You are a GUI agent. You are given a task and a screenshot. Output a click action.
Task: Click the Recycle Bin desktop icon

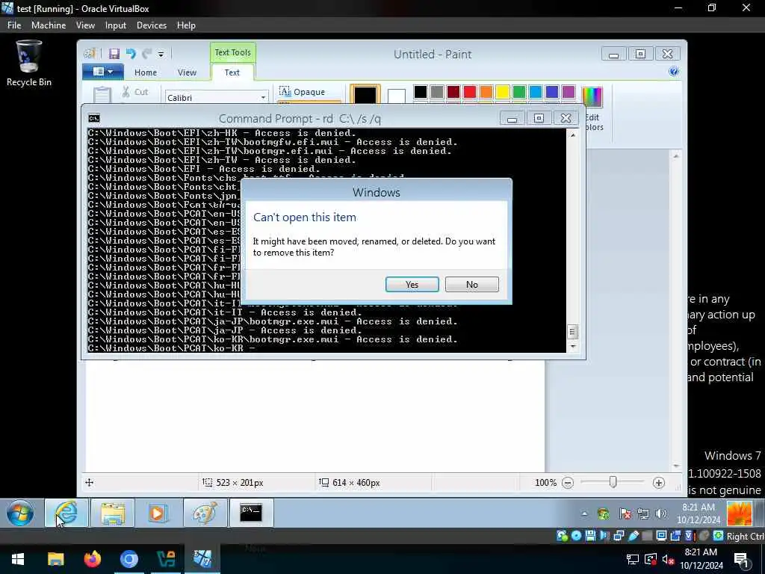click(29, 64)
